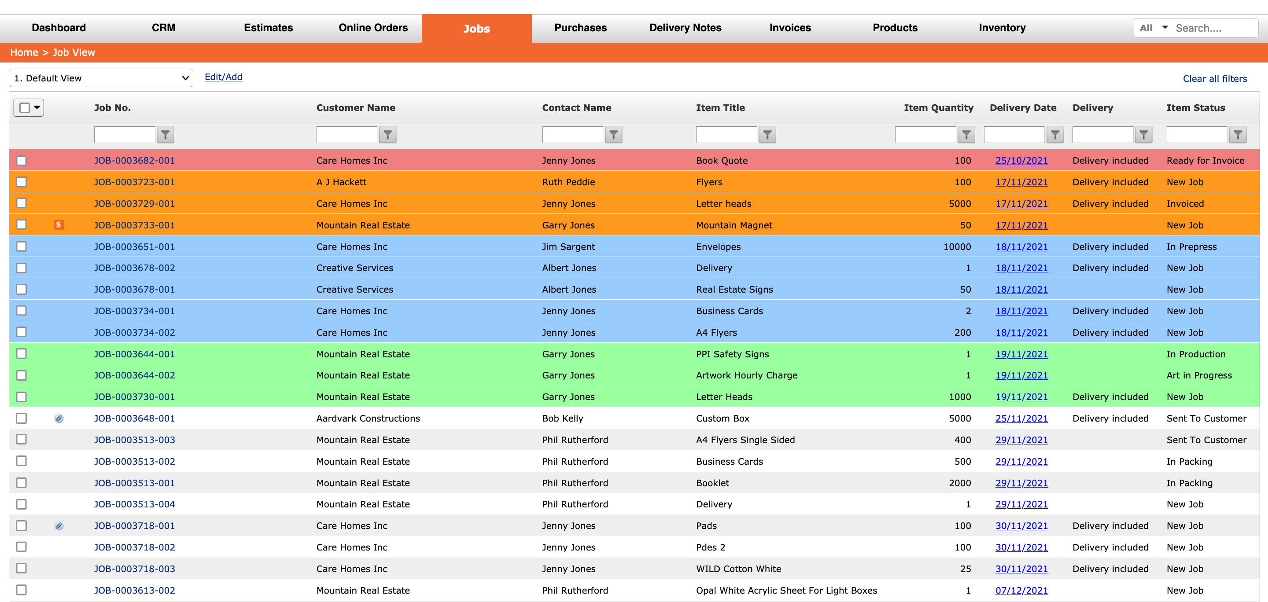Screen dimensions: 1268x602
Task: Click the Delivery Date filter funnel icon
Action: 1054,134
